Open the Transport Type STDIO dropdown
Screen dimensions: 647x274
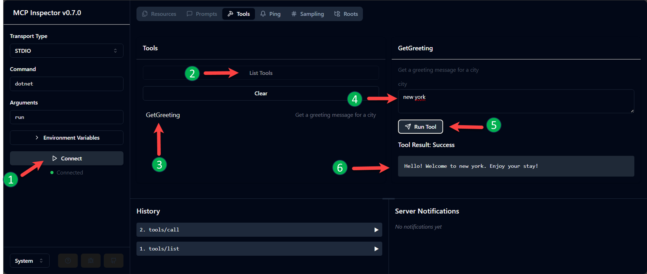[x=67, y=51]
